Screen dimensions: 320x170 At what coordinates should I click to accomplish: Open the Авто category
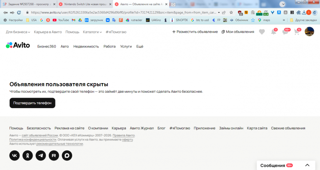click(65, 47)
